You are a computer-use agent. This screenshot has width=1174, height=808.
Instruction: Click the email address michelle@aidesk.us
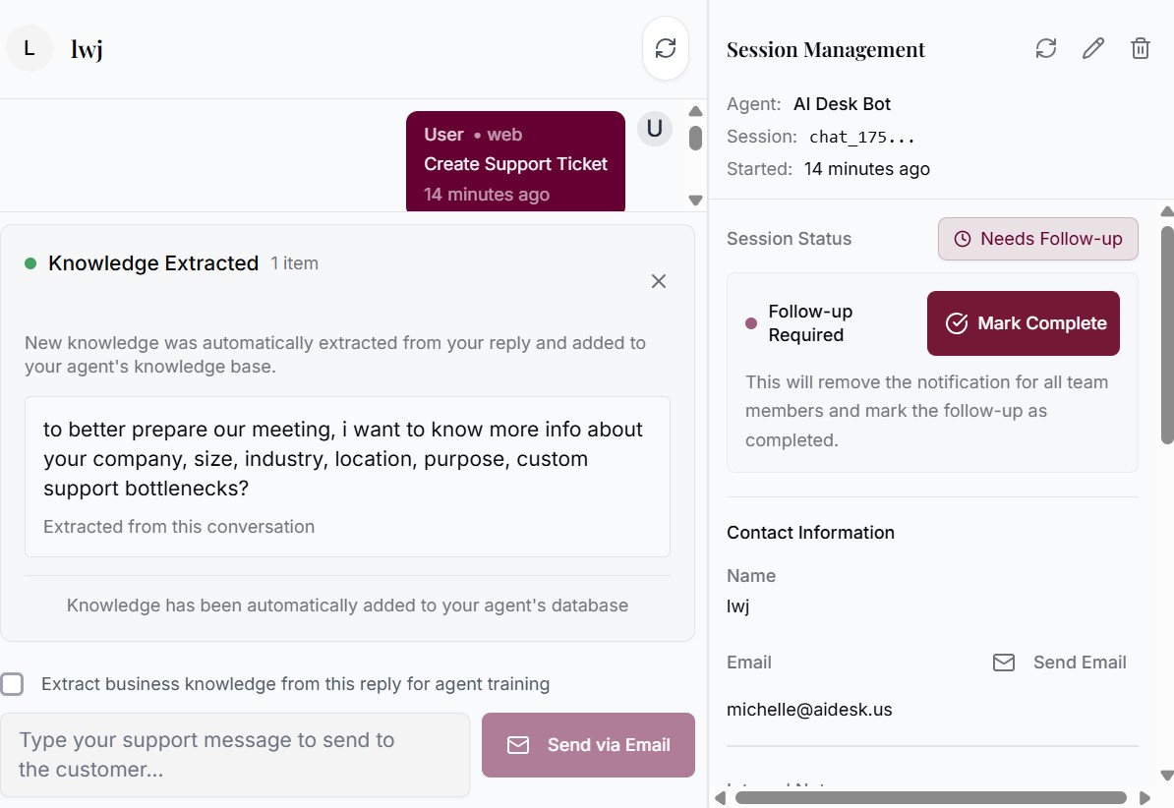tap(809, 709)
